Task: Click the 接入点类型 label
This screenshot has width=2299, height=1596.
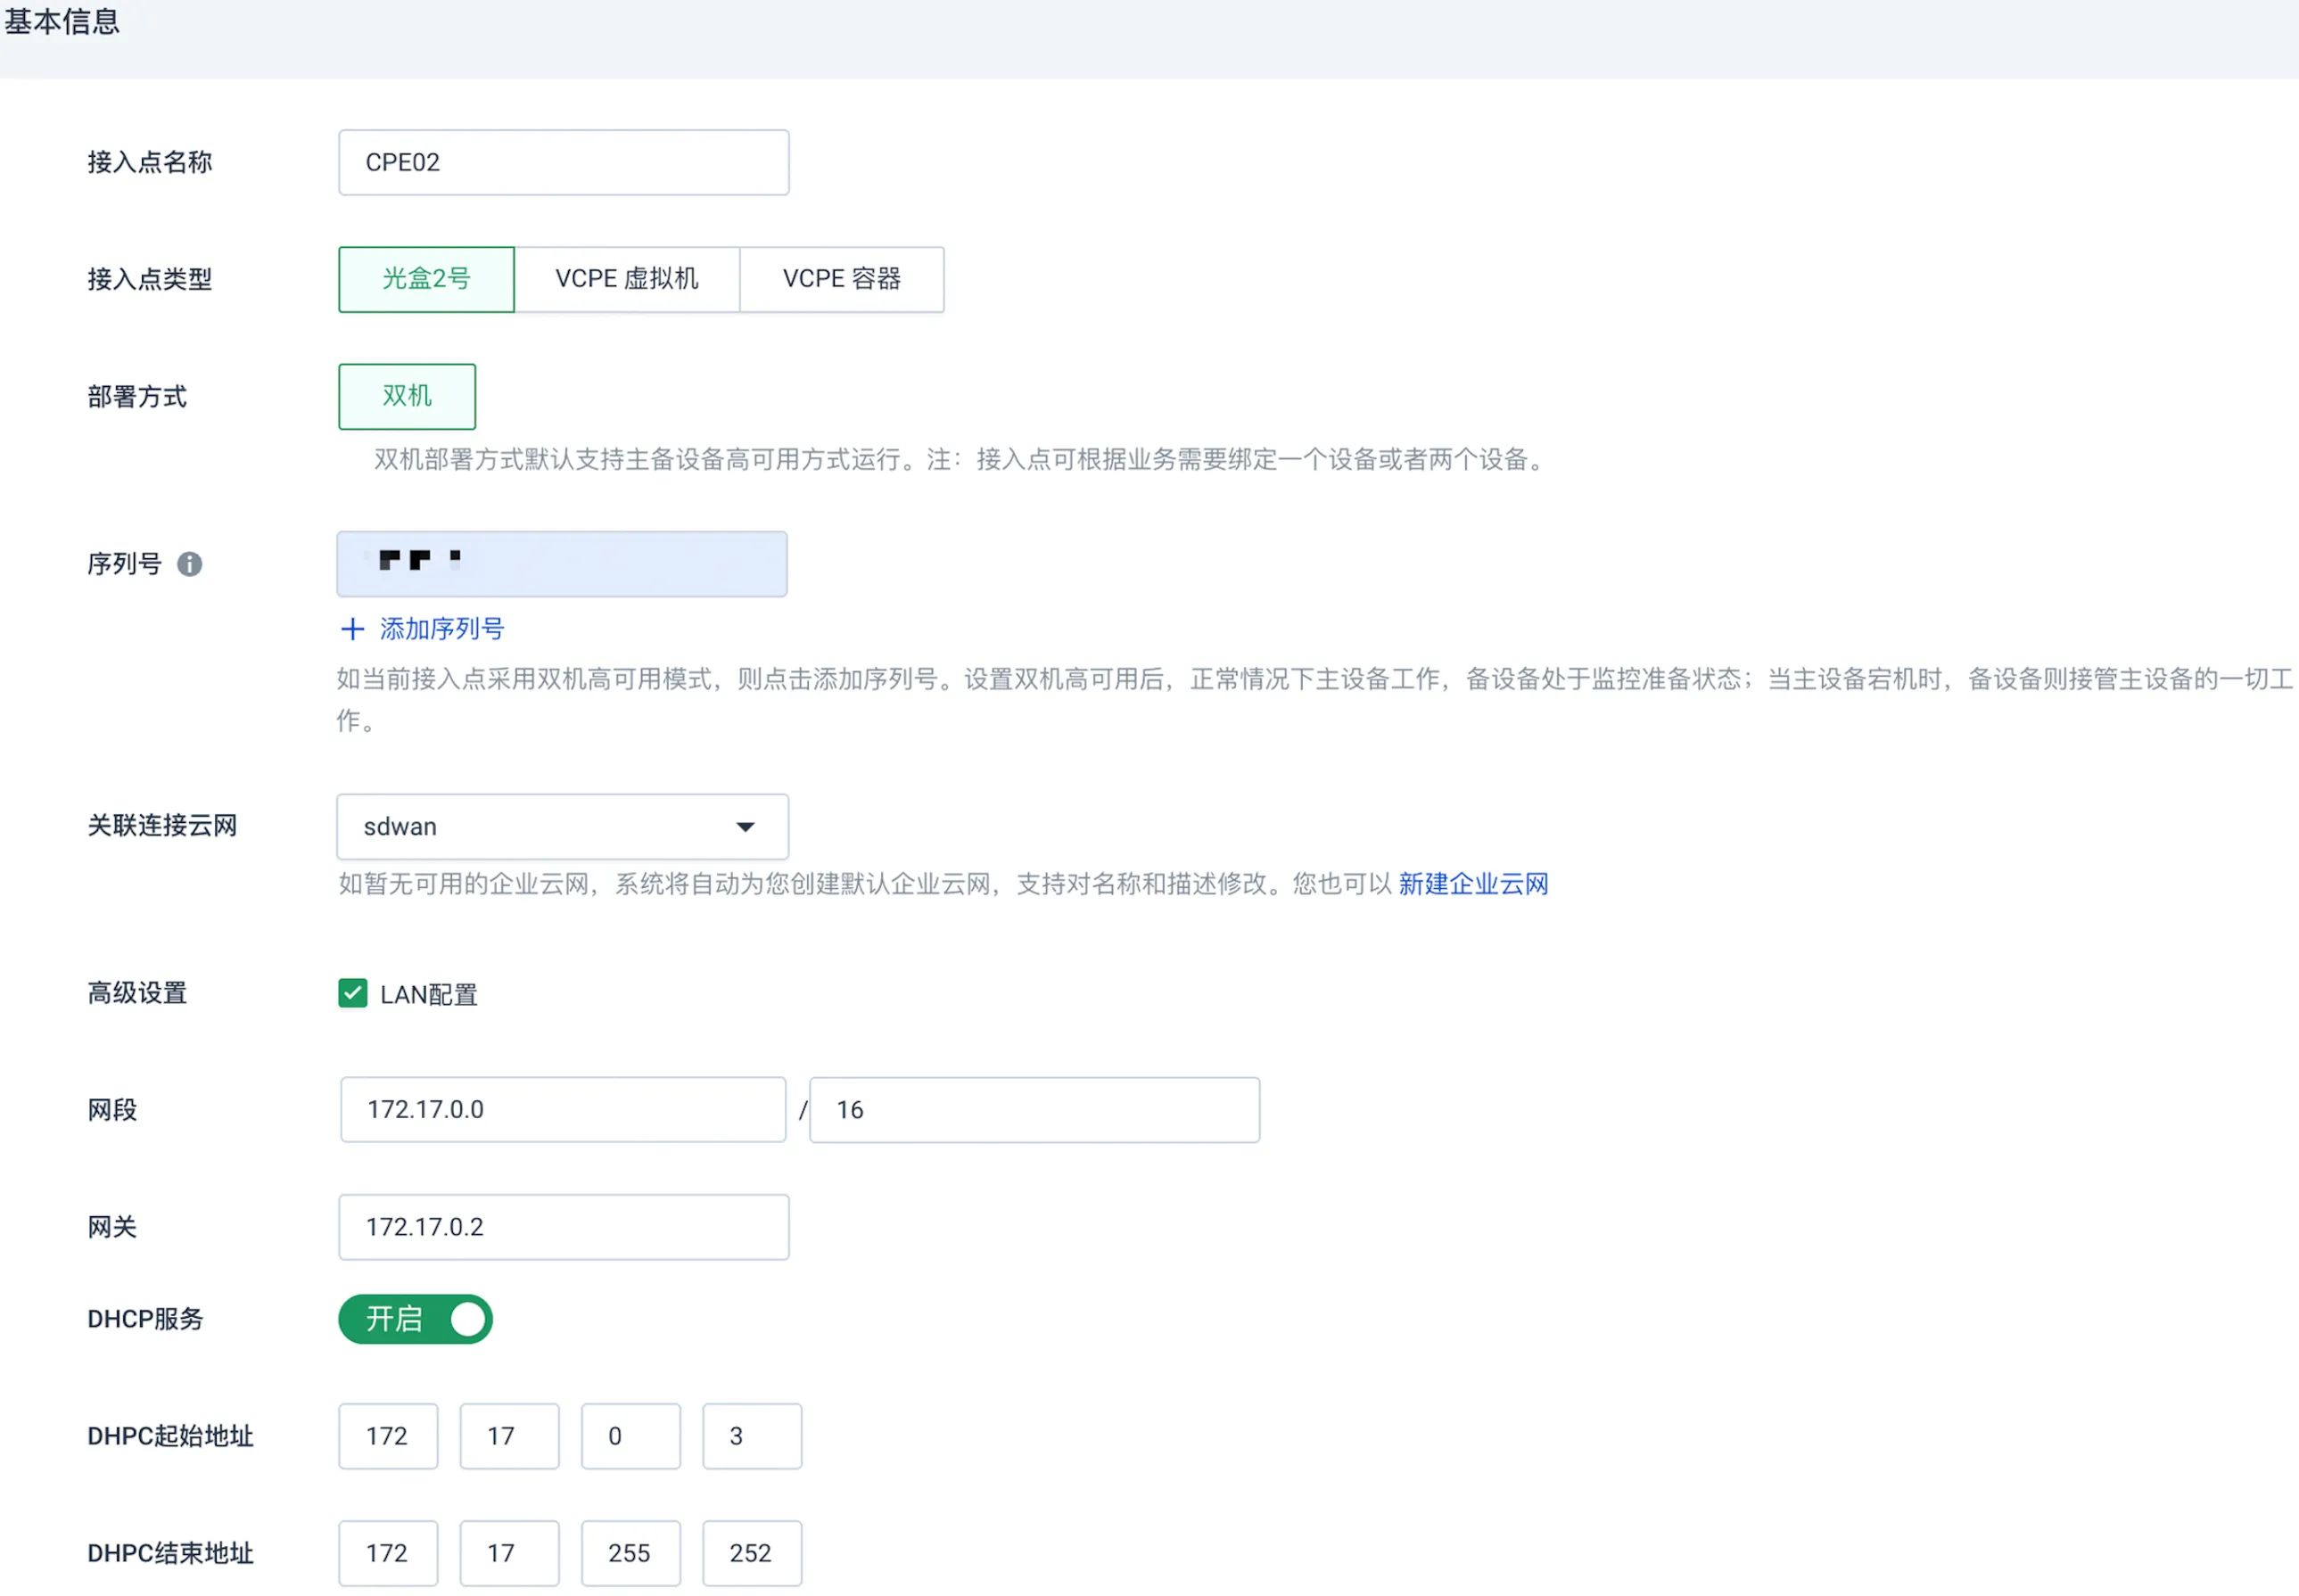Action: click(150, 279)
